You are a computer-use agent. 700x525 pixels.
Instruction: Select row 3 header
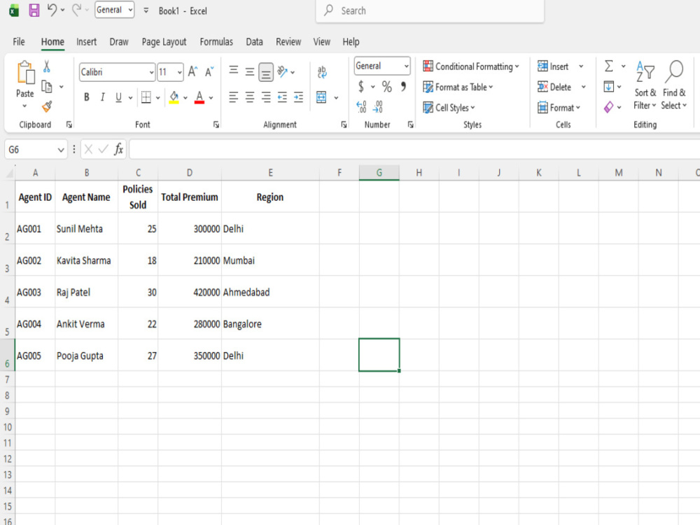tap(7, 260)
